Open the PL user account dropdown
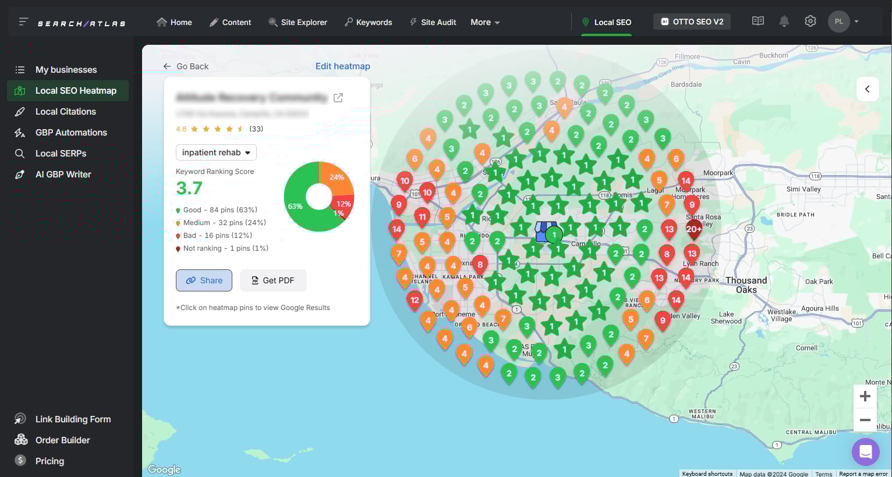Viewport: 892px width, 477px height. (x=844, y=22)
